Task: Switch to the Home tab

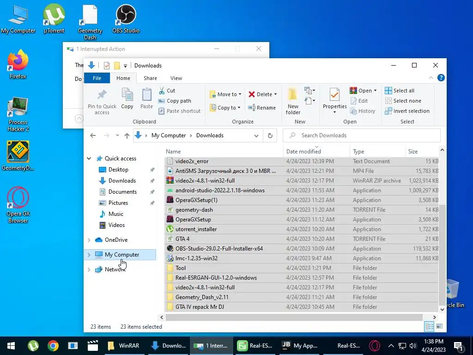Action: coord(123,78)
